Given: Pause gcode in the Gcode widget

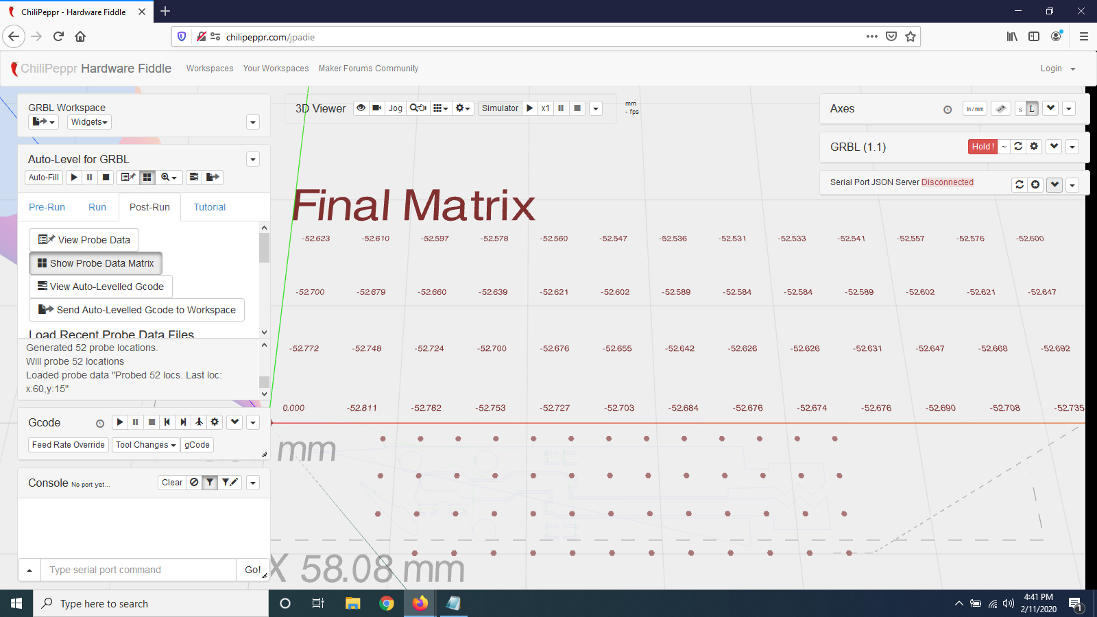Looking at the screenshot, I should (x=136, y=422).
